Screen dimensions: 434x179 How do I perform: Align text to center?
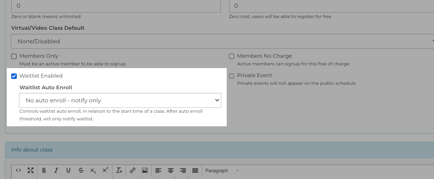171,170
